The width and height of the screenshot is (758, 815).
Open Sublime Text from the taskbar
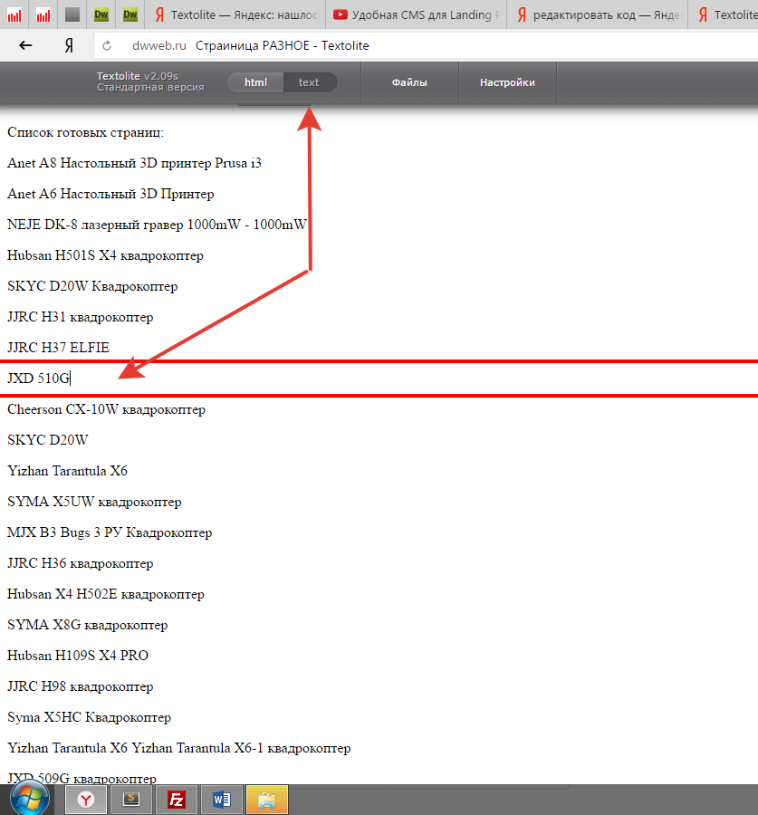click(x=131, y=800)
